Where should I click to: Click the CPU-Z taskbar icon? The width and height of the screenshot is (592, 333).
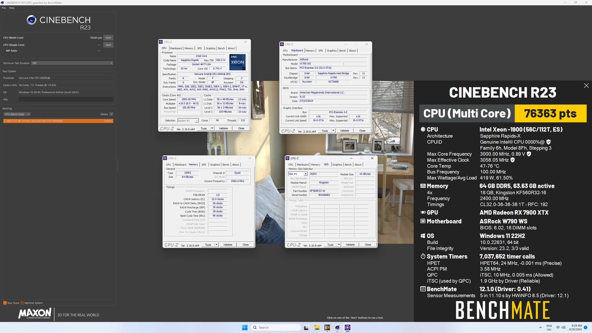(347, 327)
